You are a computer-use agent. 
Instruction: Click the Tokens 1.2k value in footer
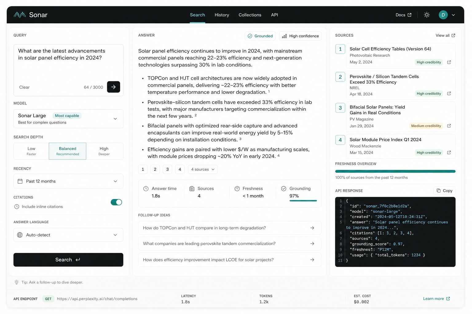(264, 302)
